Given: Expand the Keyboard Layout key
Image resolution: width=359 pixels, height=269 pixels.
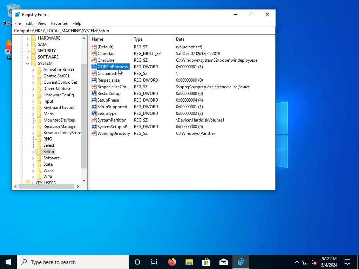Looking at the screenshot, I should (x=33, y=108).
